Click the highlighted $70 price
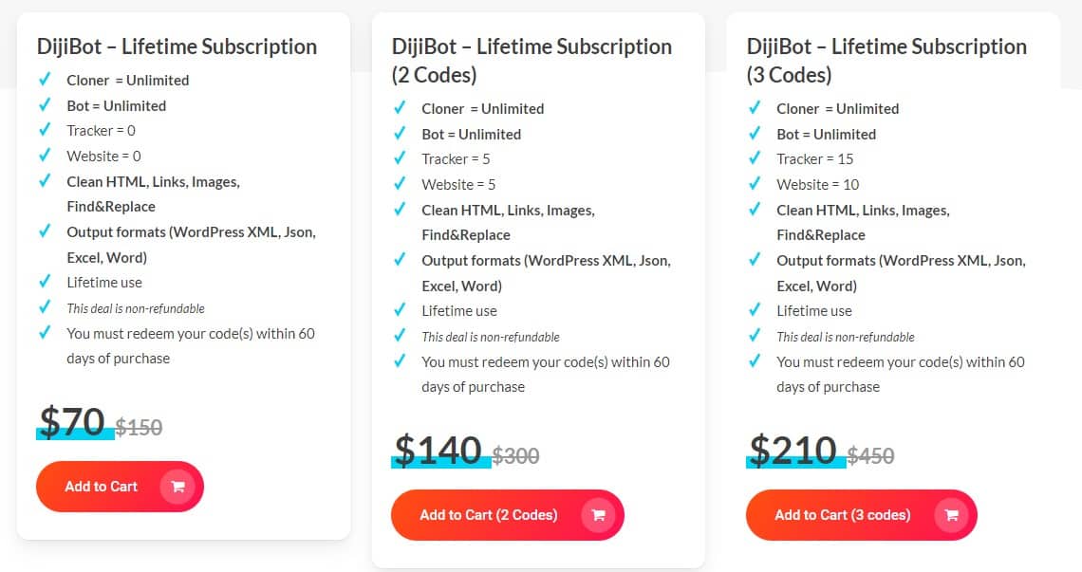Viewport: 1082px width, 572px height. (74, 421)
